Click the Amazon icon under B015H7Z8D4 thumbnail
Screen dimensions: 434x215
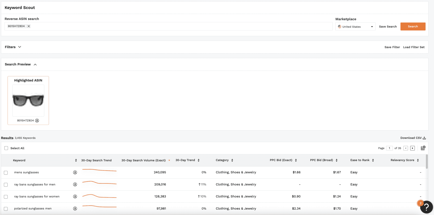tap(37, 120)
